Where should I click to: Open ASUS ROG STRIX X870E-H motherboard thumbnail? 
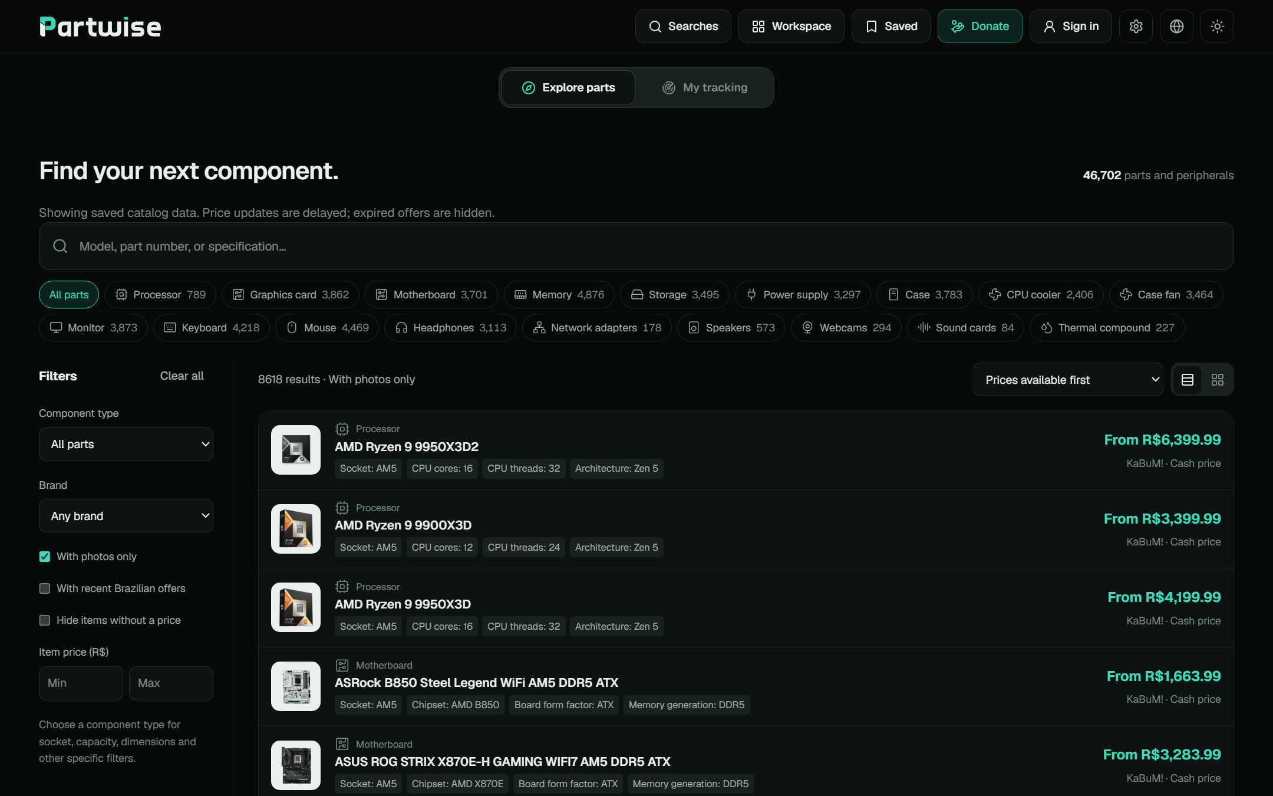[x=296, y=765]
